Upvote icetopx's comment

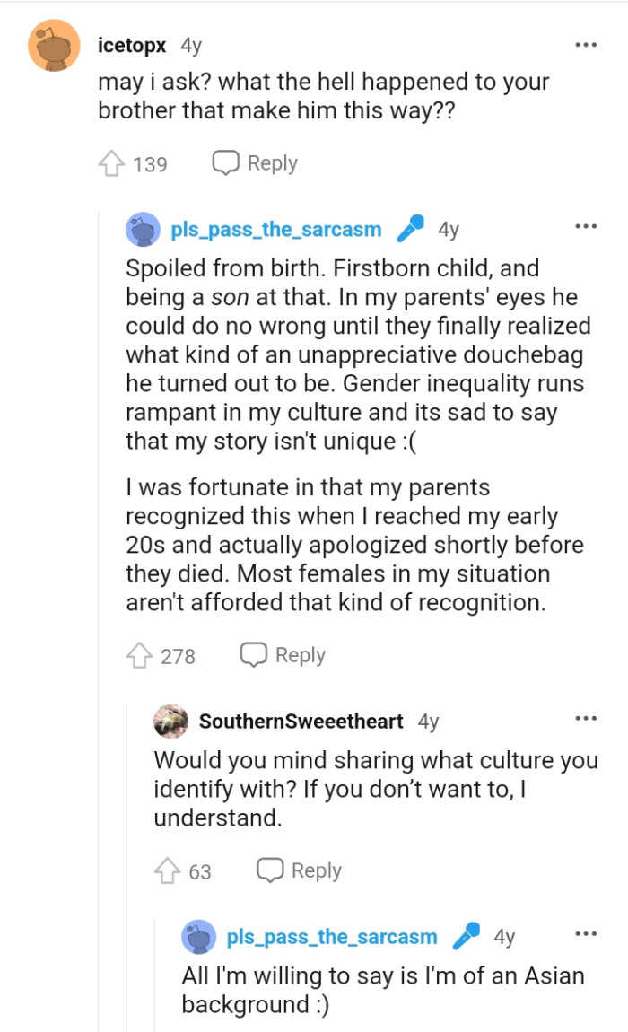(x=111, y=164)
